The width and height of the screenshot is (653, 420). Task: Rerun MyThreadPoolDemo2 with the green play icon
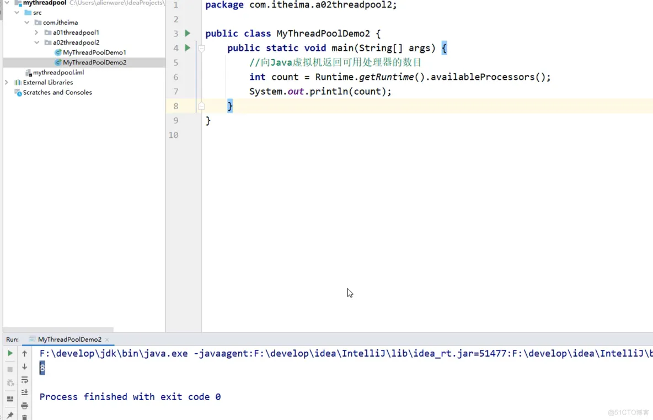pyautogui.click(x=10, y=353)
